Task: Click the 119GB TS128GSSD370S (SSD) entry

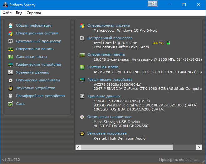Action: click(x=122, y=101)
